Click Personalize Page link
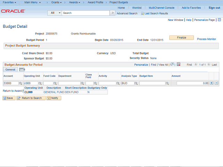Image resolution: width=223 pixels, height=167 pixels. point(205,20)
